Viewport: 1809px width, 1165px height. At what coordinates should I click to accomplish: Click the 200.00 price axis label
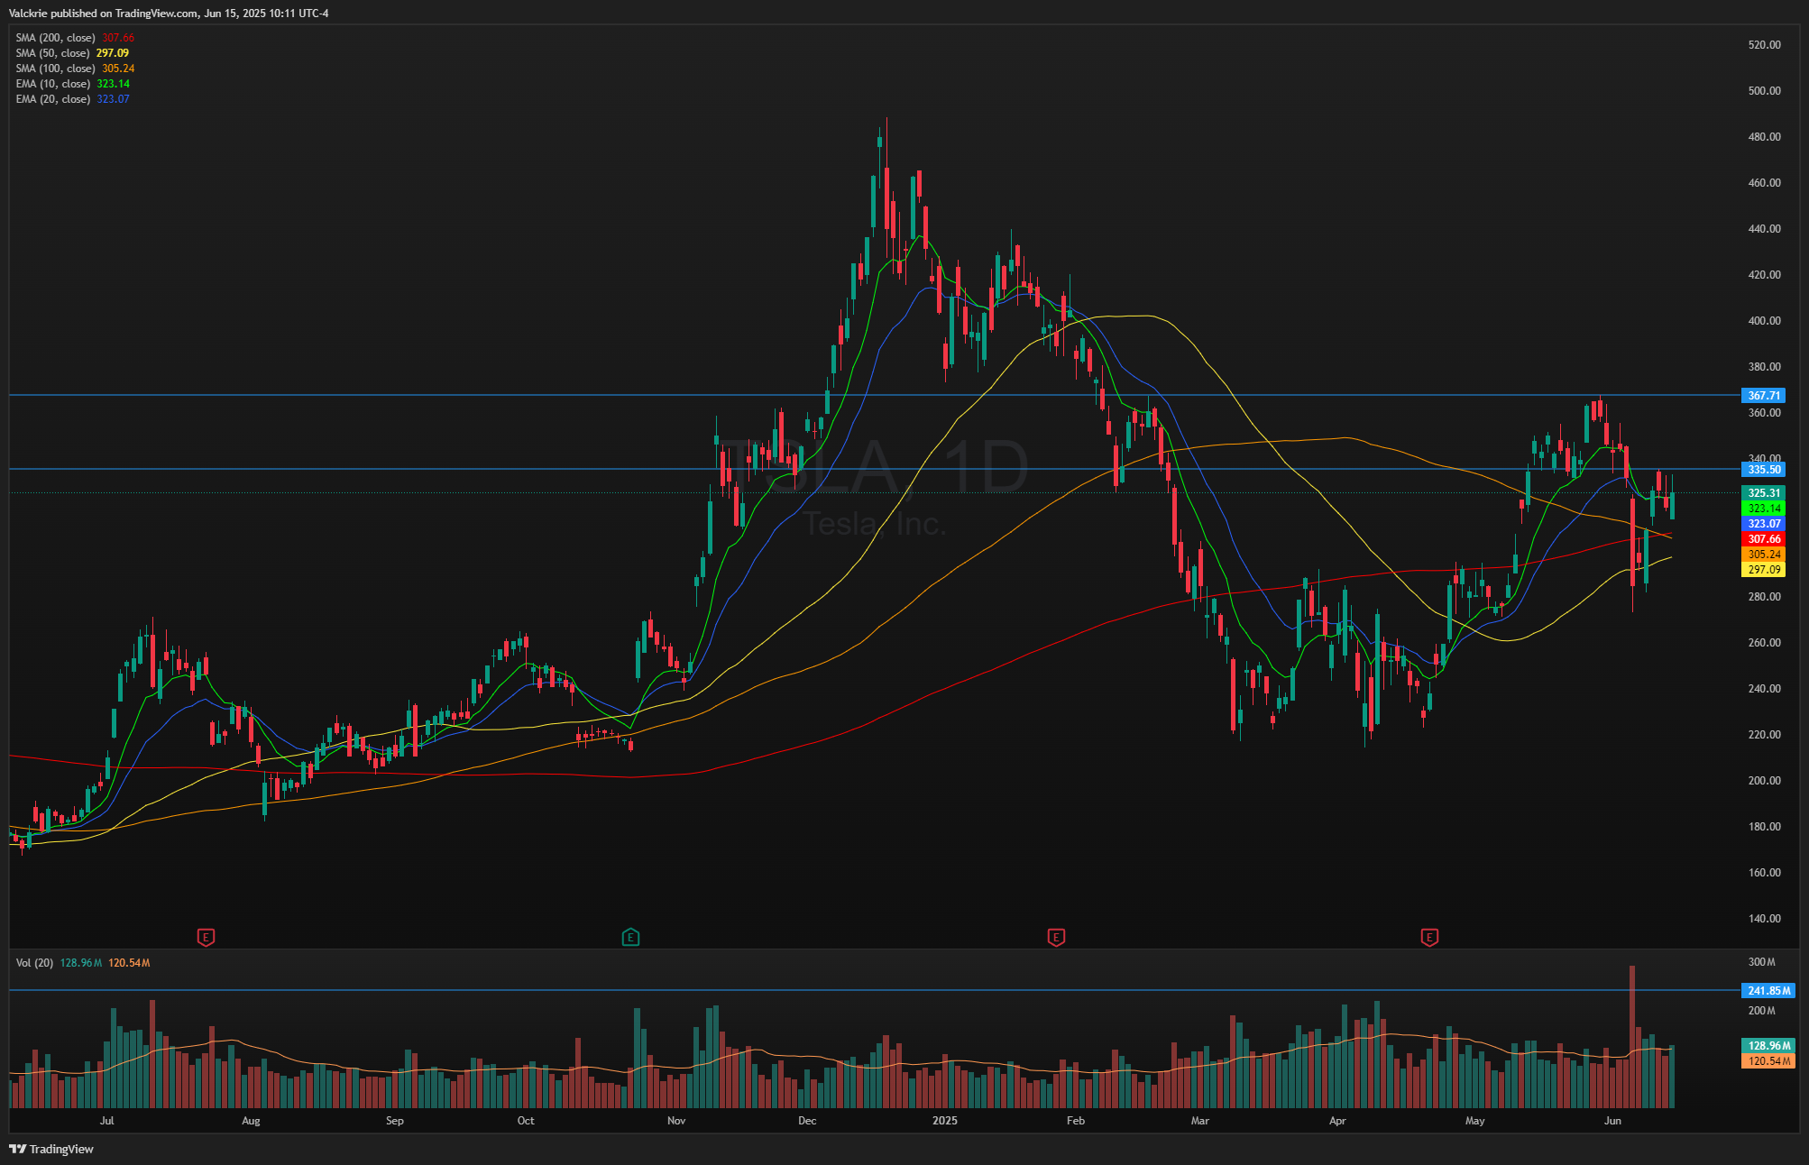(x=1764, y=781)
